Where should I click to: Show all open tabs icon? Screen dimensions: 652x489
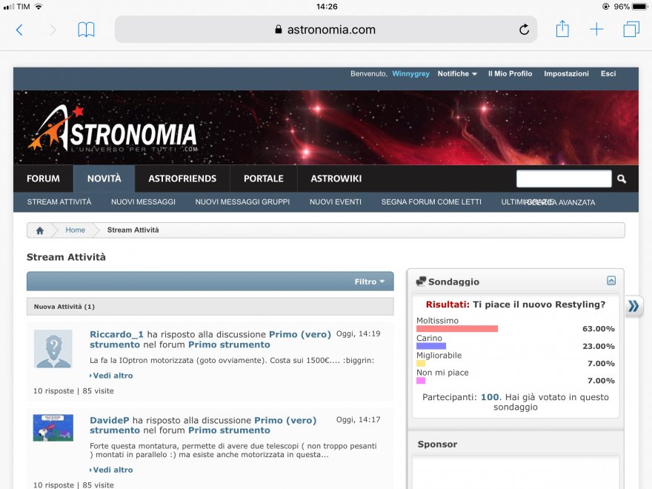click(631, 30)
